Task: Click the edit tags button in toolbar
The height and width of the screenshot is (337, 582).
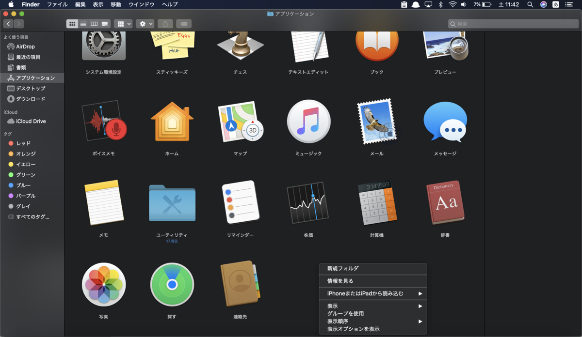Action: (184, 24)
